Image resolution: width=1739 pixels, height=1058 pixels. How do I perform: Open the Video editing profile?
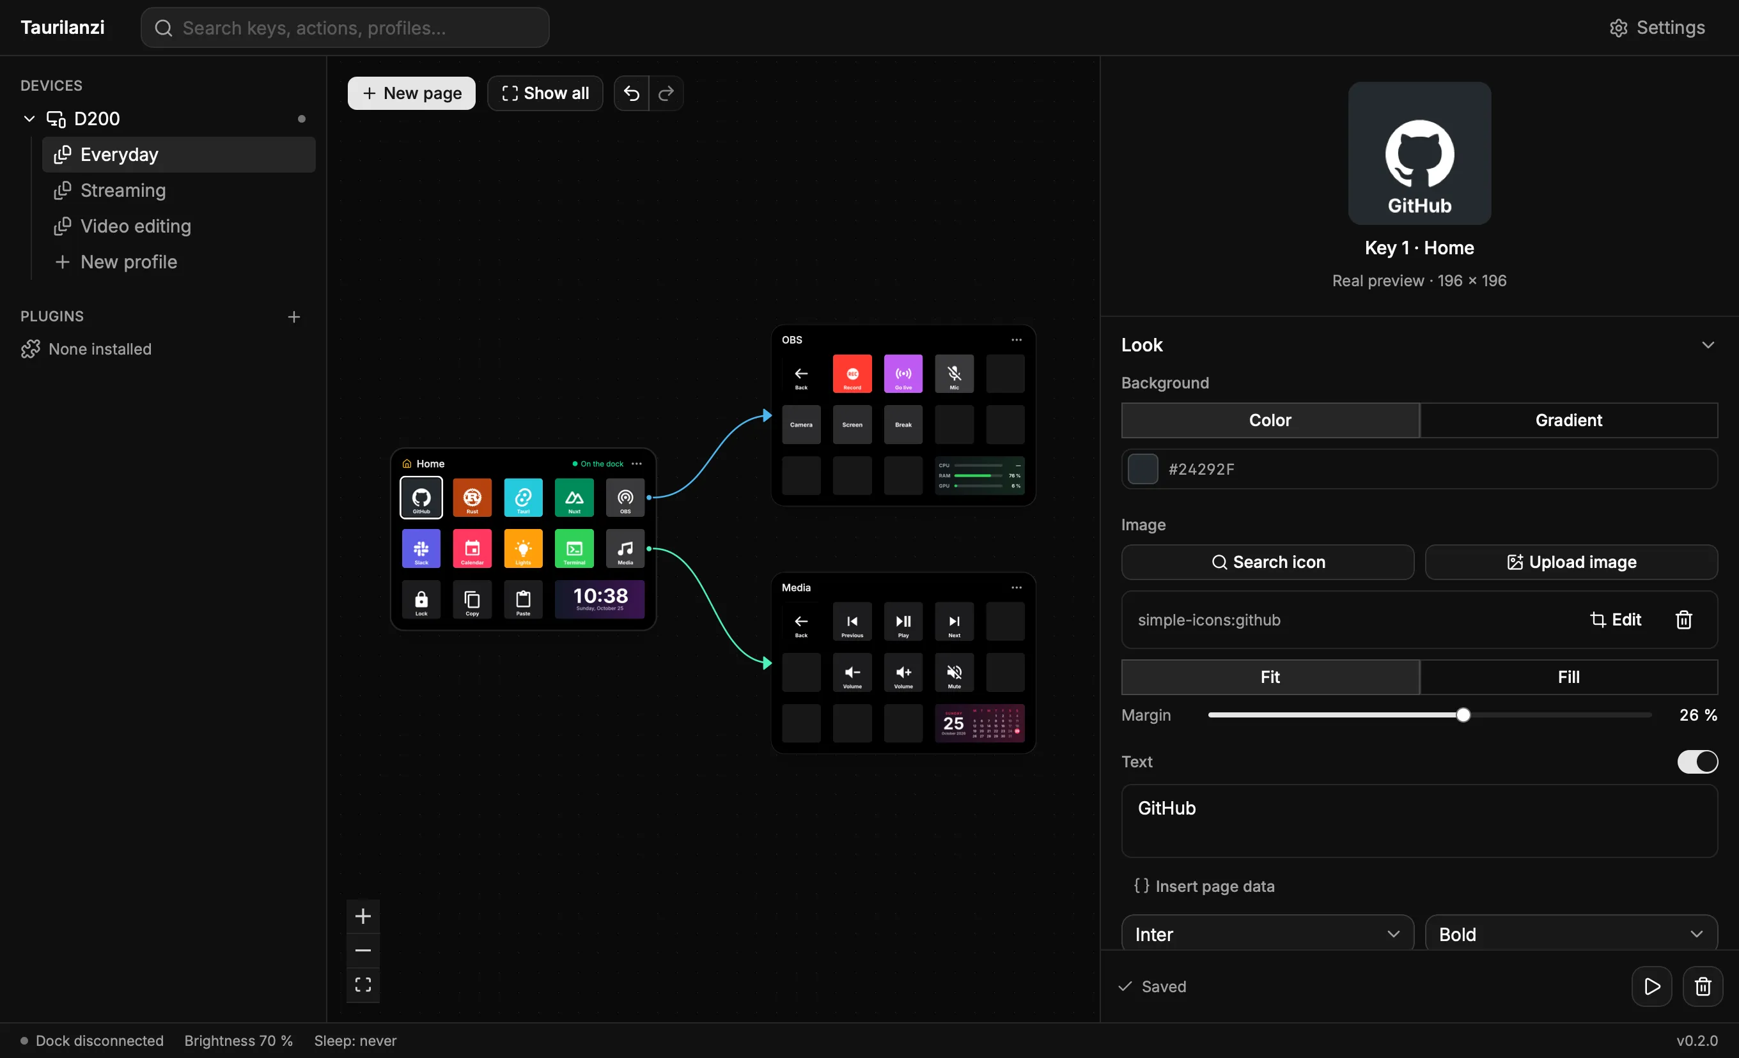[x=178, y=226]
